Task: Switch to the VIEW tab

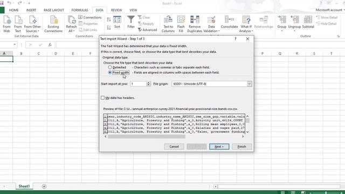Action: coord(133,10)
